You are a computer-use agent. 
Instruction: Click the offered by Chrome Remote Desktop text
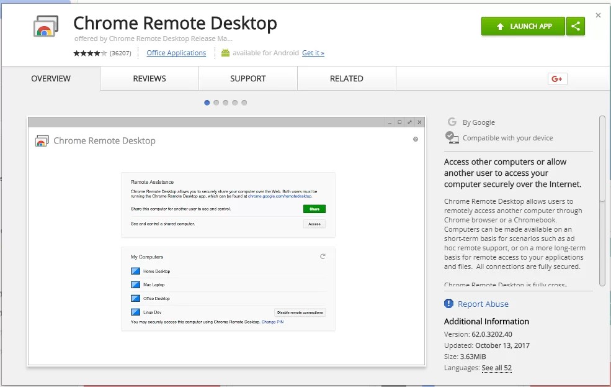coord(154,39)
